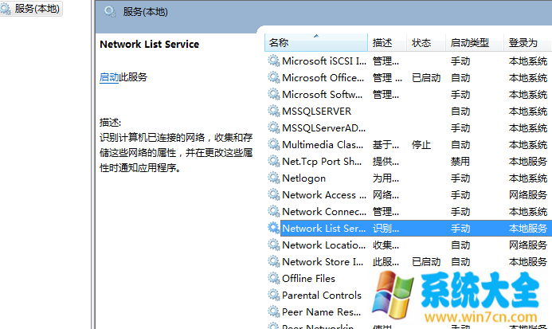Select the Network Connec... service name

pos(324,211)
